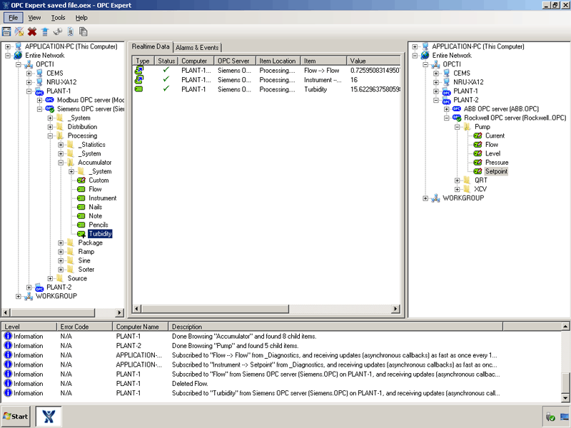The height and width of the screenshot is (428, 571).
Task: Expand the QRT folder in right tree
Action: pos(458,180)
